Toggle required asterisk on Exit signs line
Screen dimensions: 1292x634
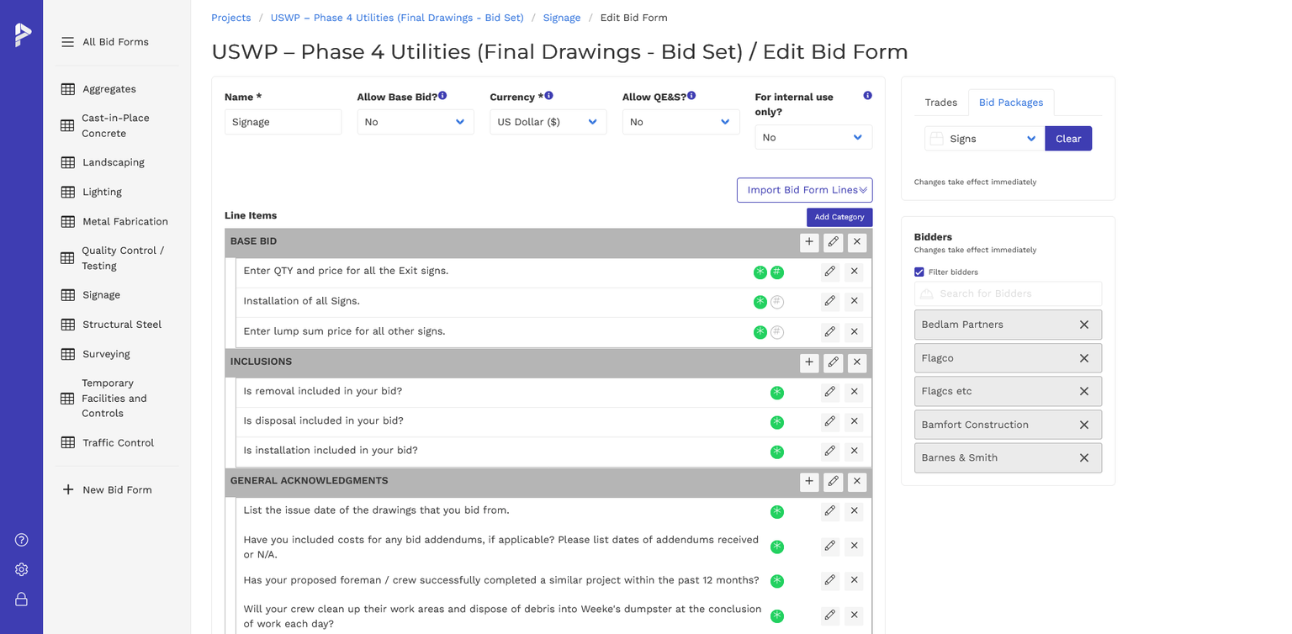[x=760, y=272]
